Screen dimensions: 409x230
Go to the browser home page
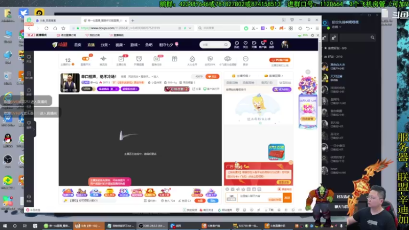tap(55, 28)
